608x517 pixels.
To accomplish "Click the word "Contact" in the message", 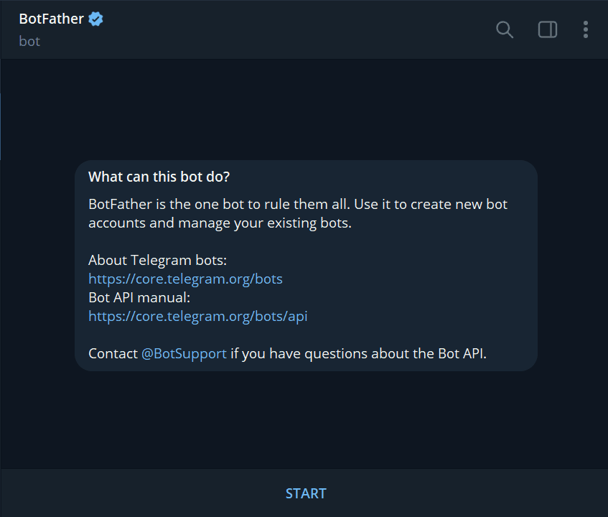I will pos(113,353).
